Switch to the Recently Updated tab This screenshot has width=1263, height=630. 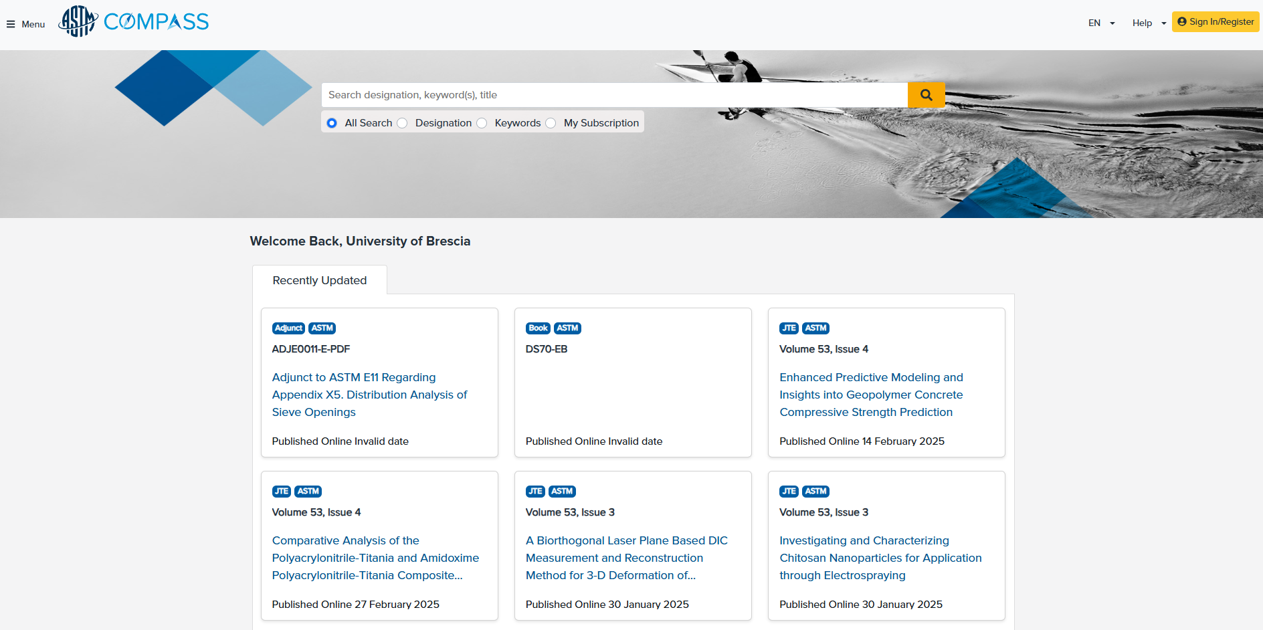click(320, 280)
